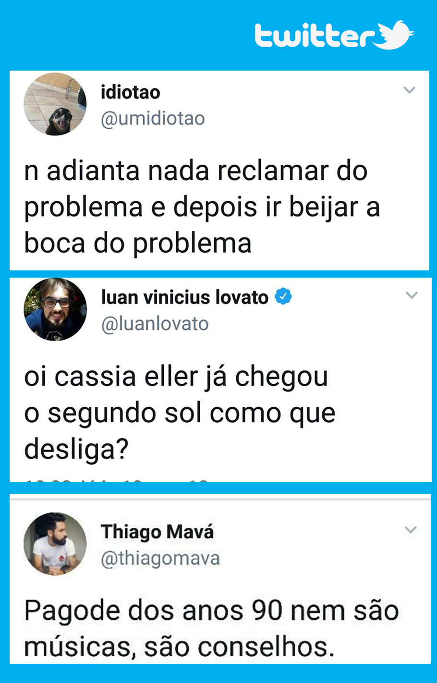Image resolution: width=437 pixels, height=683 pixels.
Task: Open luan vinicius lovato's avatar photo
Action: 55,309
